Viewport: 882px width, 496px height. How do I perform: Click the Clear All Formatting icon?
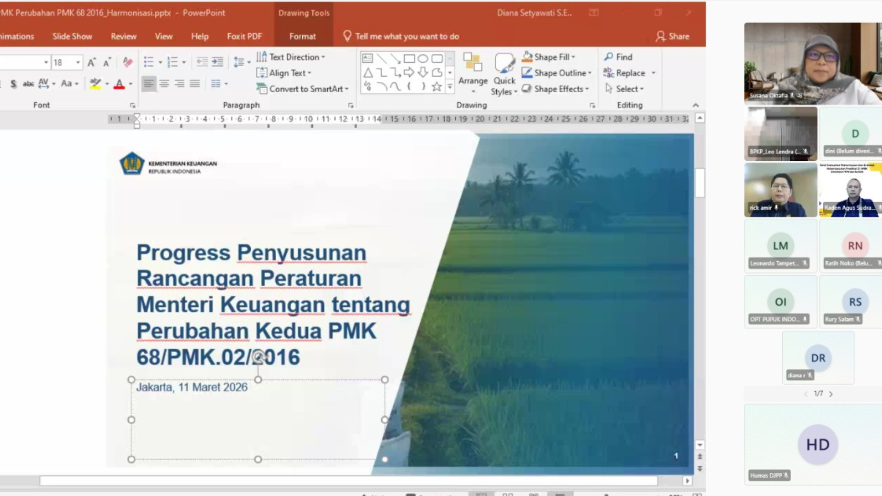click(x=128, y=62)
